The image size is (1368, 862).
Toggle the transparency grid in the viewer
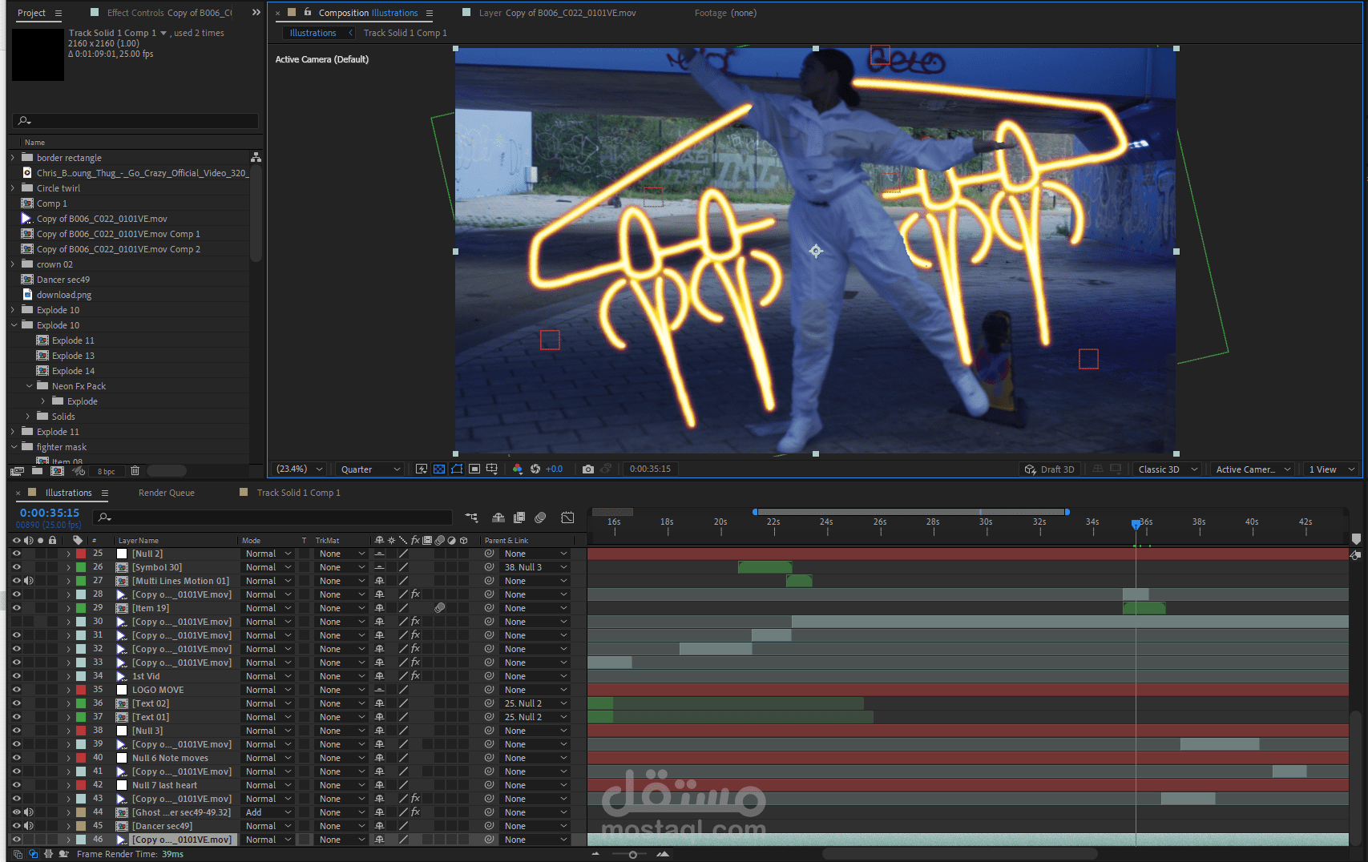tap(439, 469)
